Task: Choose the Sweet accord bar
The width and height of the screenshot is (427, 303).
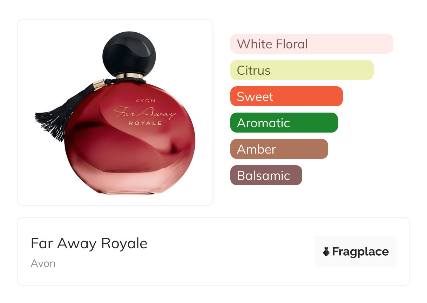Action: click(286, 96)
